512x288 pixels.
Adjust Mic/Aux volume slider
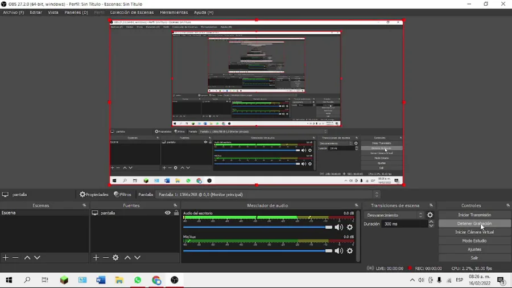(x=258, y=251)
